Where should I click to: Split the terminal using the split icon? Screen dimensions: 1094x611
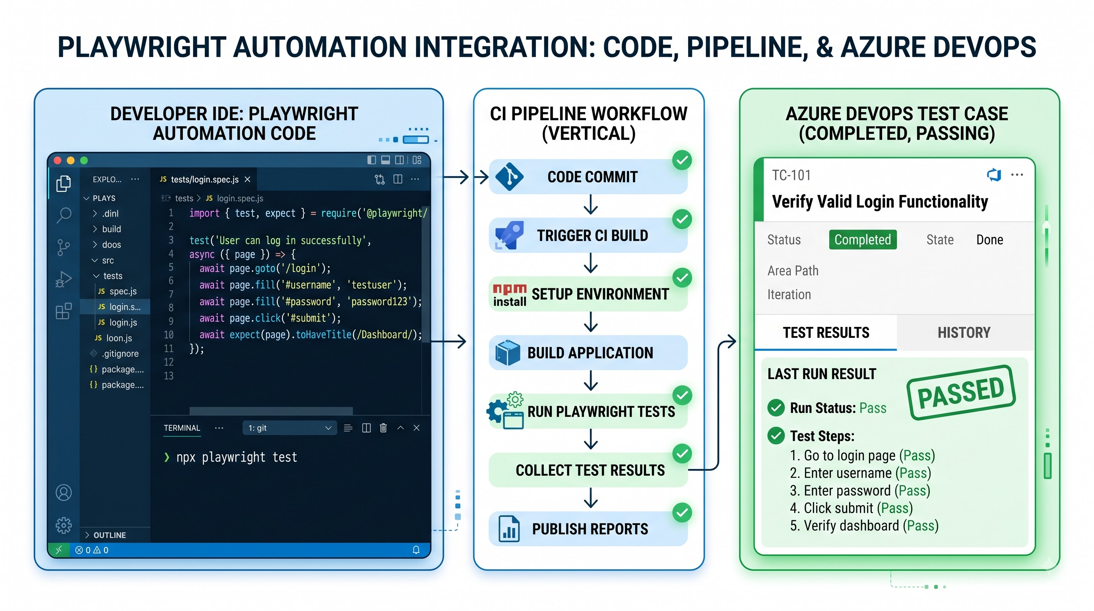click(x=367, y=428)
